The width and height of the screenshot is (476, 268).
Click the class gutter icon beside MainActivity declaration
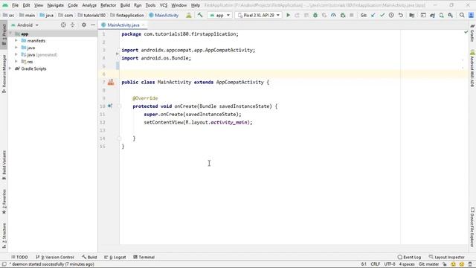pos(111,82)
